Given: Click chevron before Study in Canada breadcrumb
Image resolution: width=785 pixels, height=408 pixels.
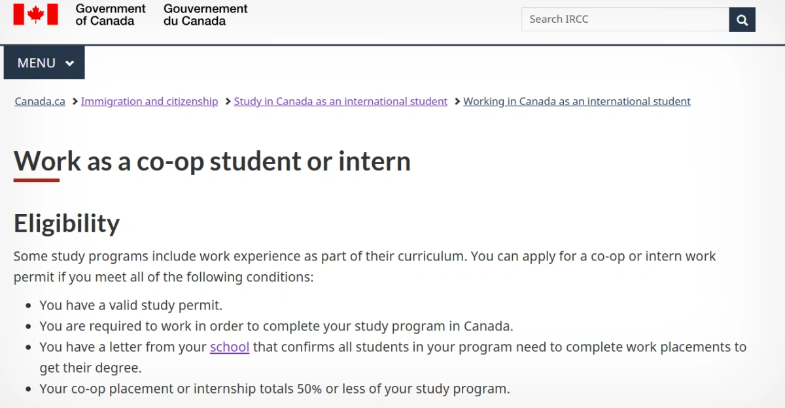Looking at the screenshot, I should [x=228, y=101].
